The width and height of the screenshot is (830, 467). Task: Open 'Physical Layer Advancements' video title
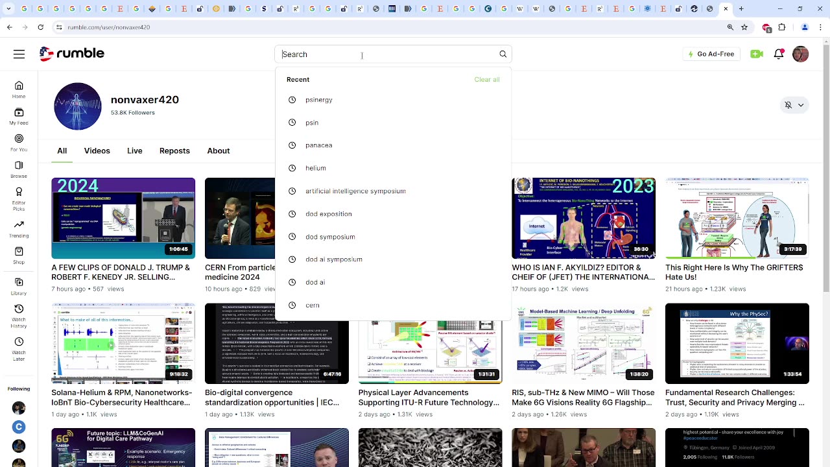(429, 398)
